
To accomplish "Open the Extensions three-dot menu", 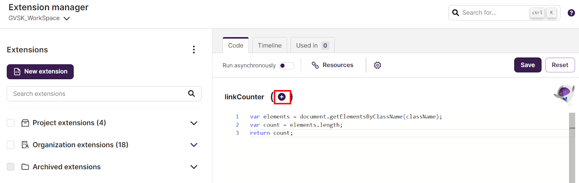I will 194,50.
